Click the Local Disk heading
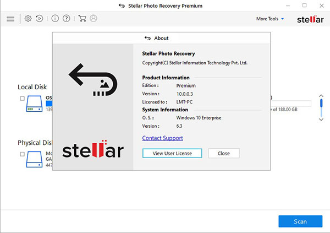330x233 pixels. (x=32, y=87)
